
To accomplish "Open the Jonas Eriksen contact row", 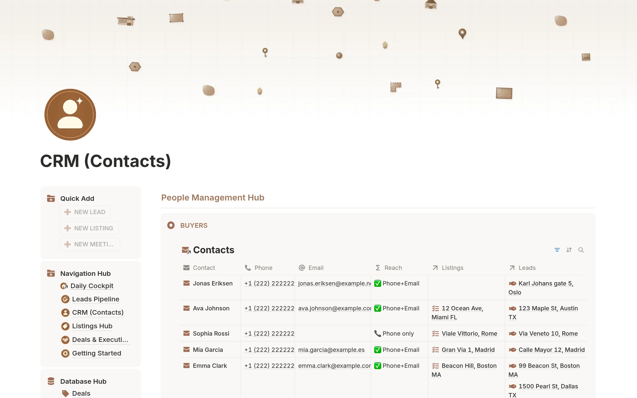I will click(x=213, y=283).
